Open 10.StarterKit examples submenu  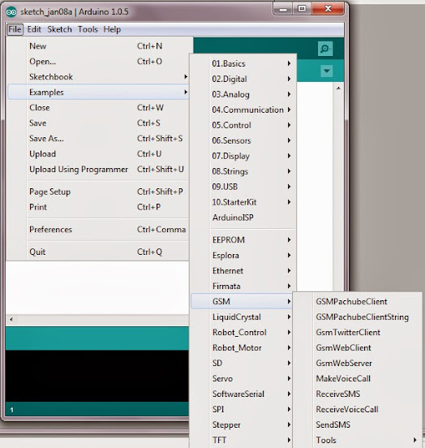pyautogui.click(x=243, y=202)
